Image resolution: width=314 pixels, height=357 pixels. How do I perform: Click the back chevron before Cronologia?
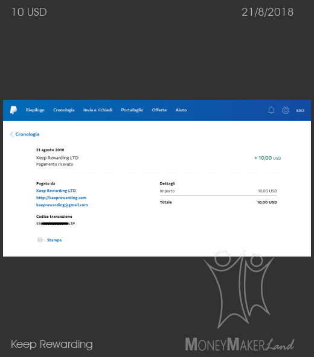click(x=11, y=134)
